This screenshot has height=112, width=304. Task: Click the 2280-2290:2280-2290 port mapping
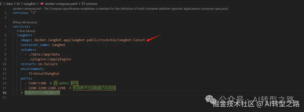tap(47, 88)
